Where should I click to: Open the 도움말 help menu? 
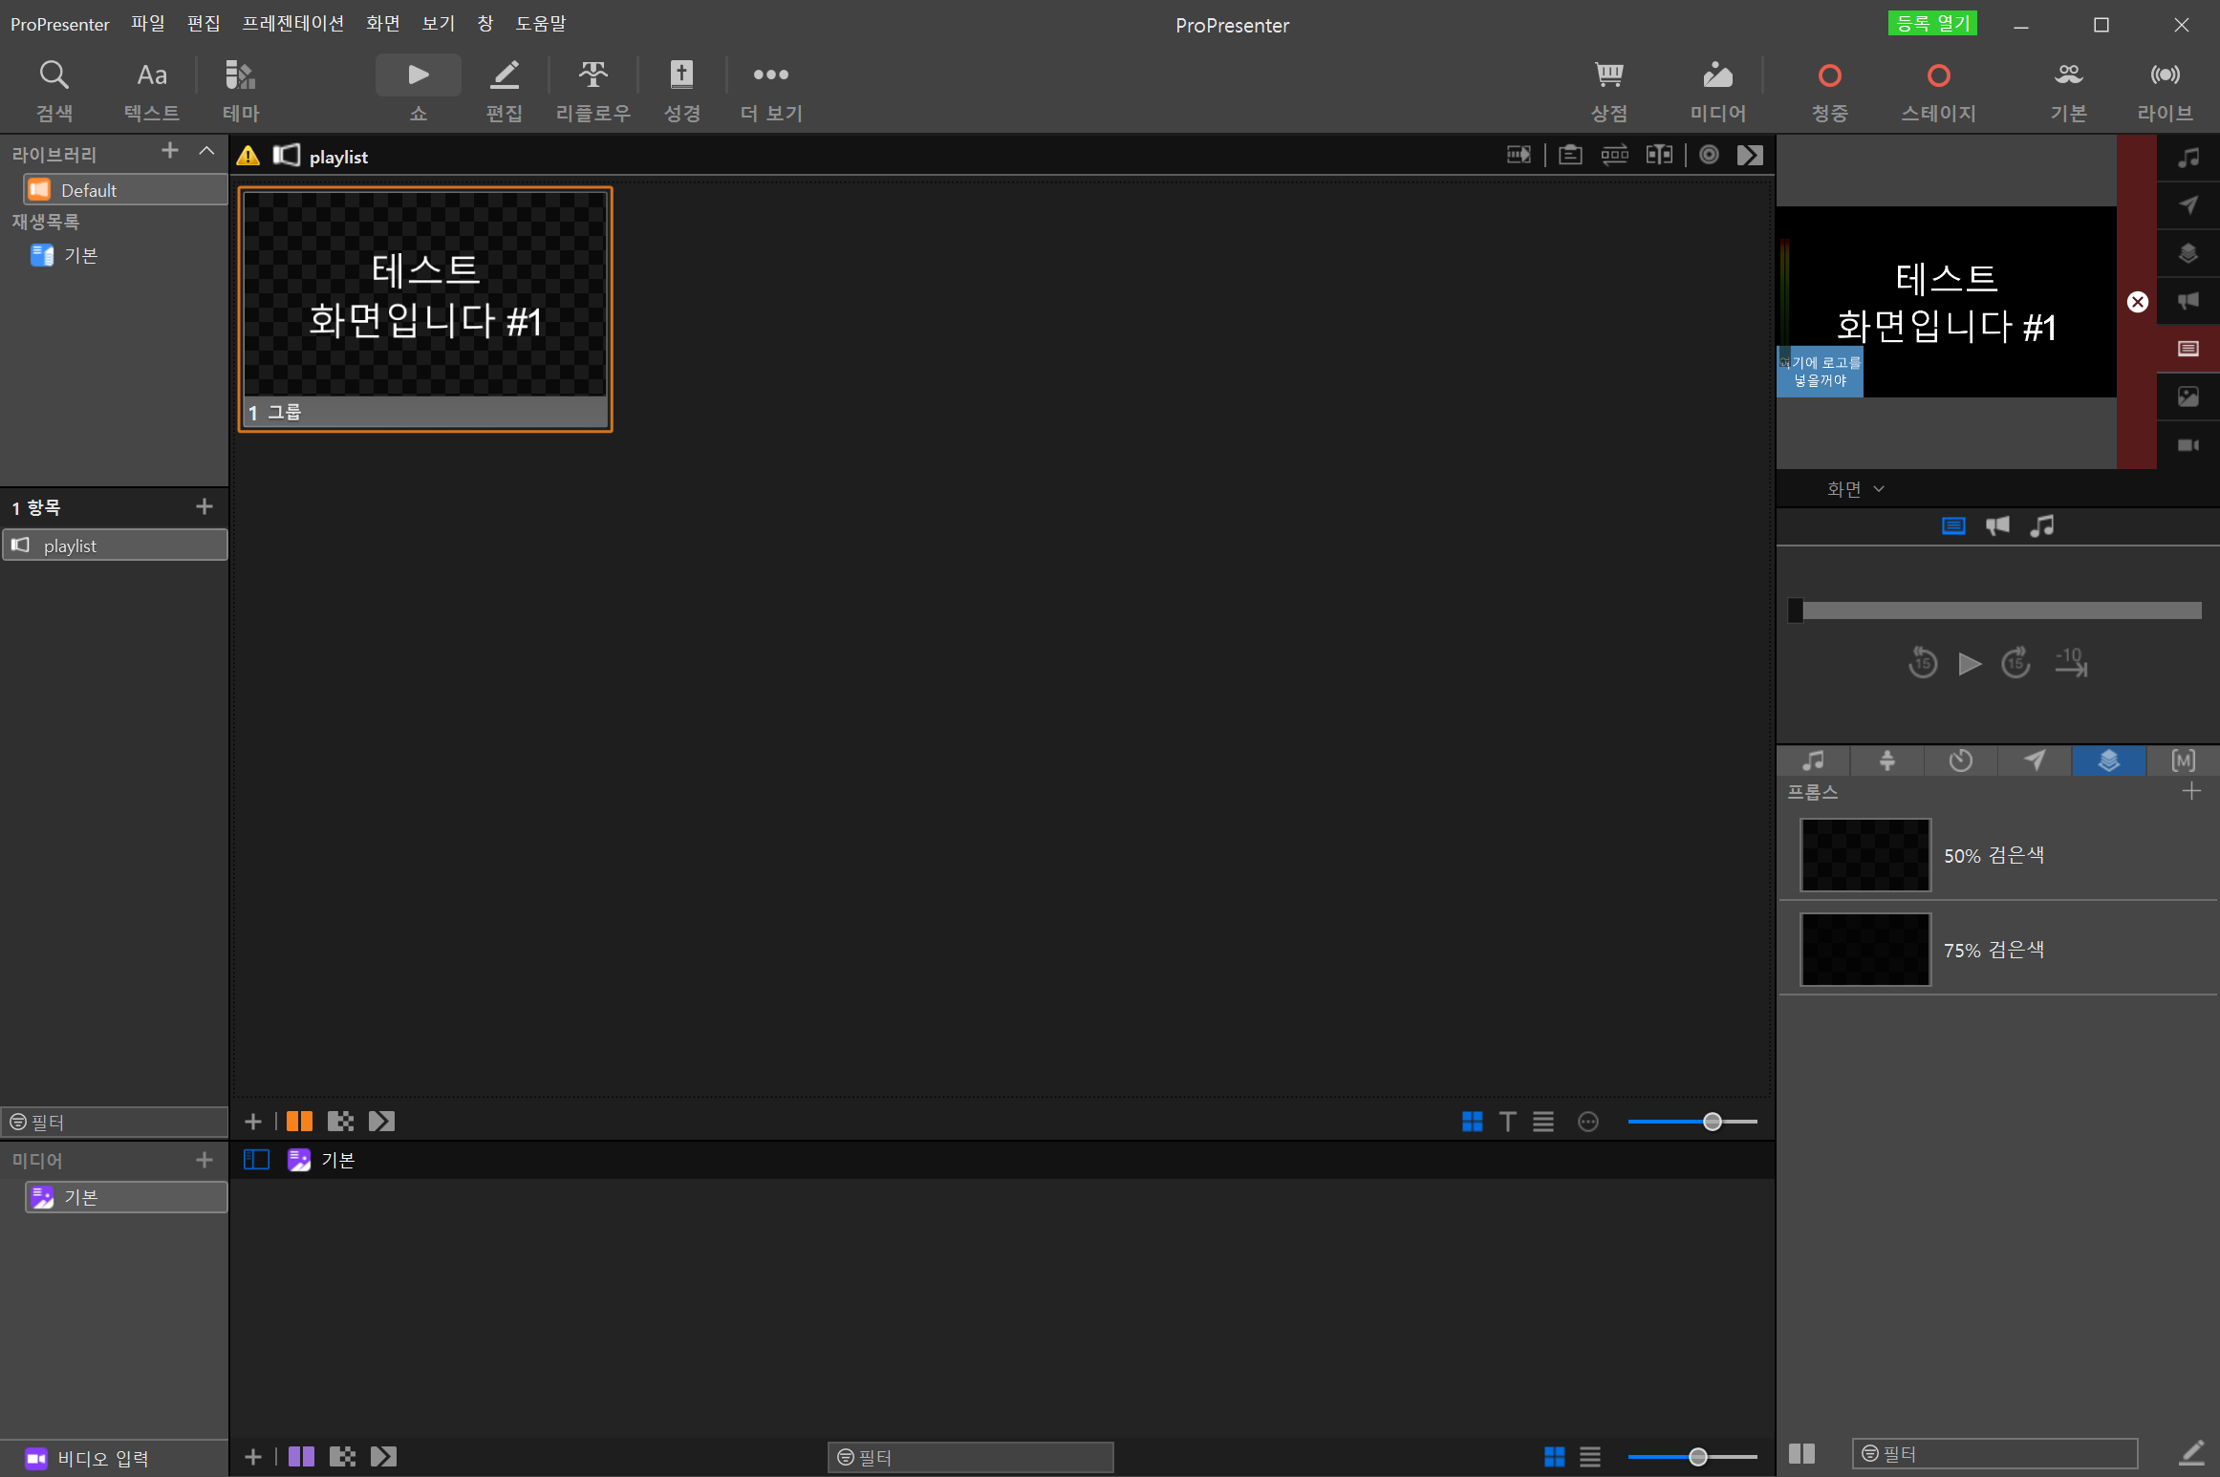click(540, 23)
